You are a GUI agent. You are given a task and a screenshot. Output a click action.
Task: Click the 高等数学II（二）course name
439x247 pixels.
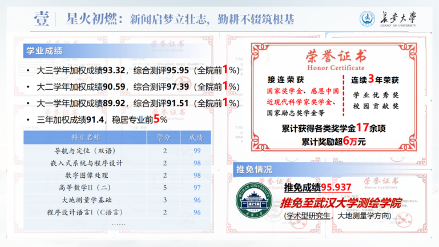(x=86, y=188)
